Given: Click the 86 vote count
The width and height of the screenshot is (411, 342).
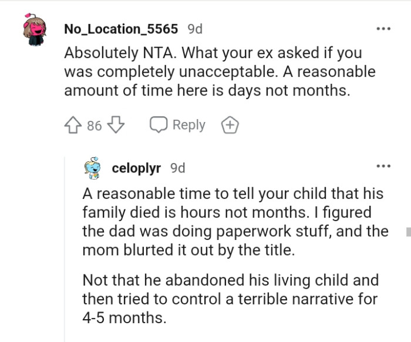Looking at the screenshot, I should point(95,126).
